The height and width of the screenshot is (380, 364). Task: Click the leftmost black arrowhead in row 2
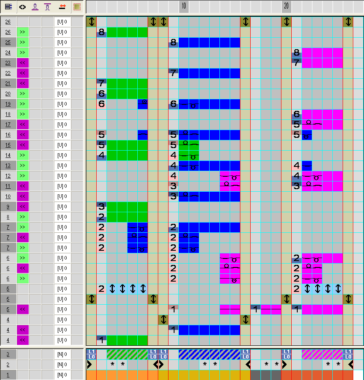coord(89,365)
